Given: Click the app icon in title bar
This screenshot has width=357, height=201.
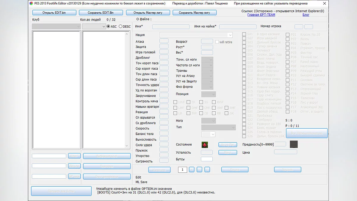Looking at the screenshot, I should (31, 3).
